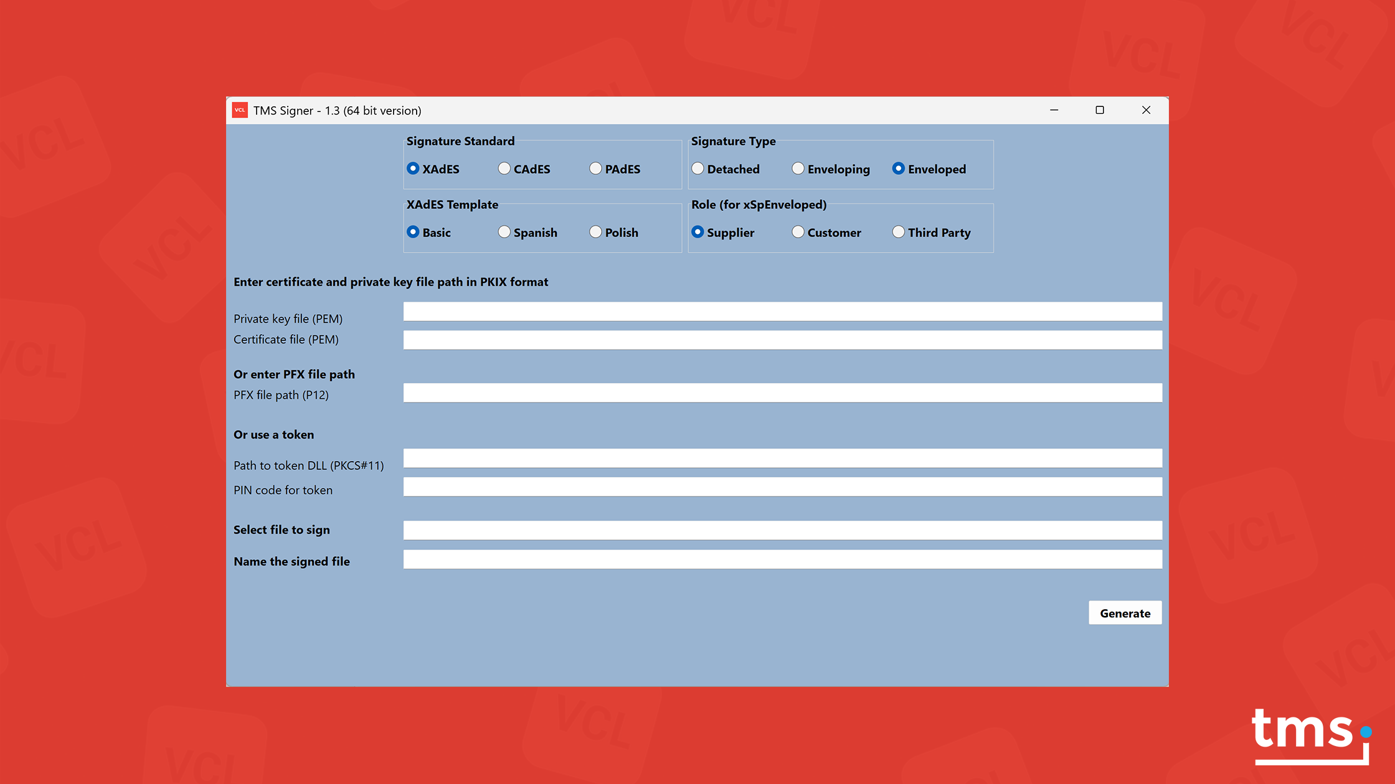The image size is (1395, 784).
Task: Minimize the TMS Signer window
Action: 1054,110
